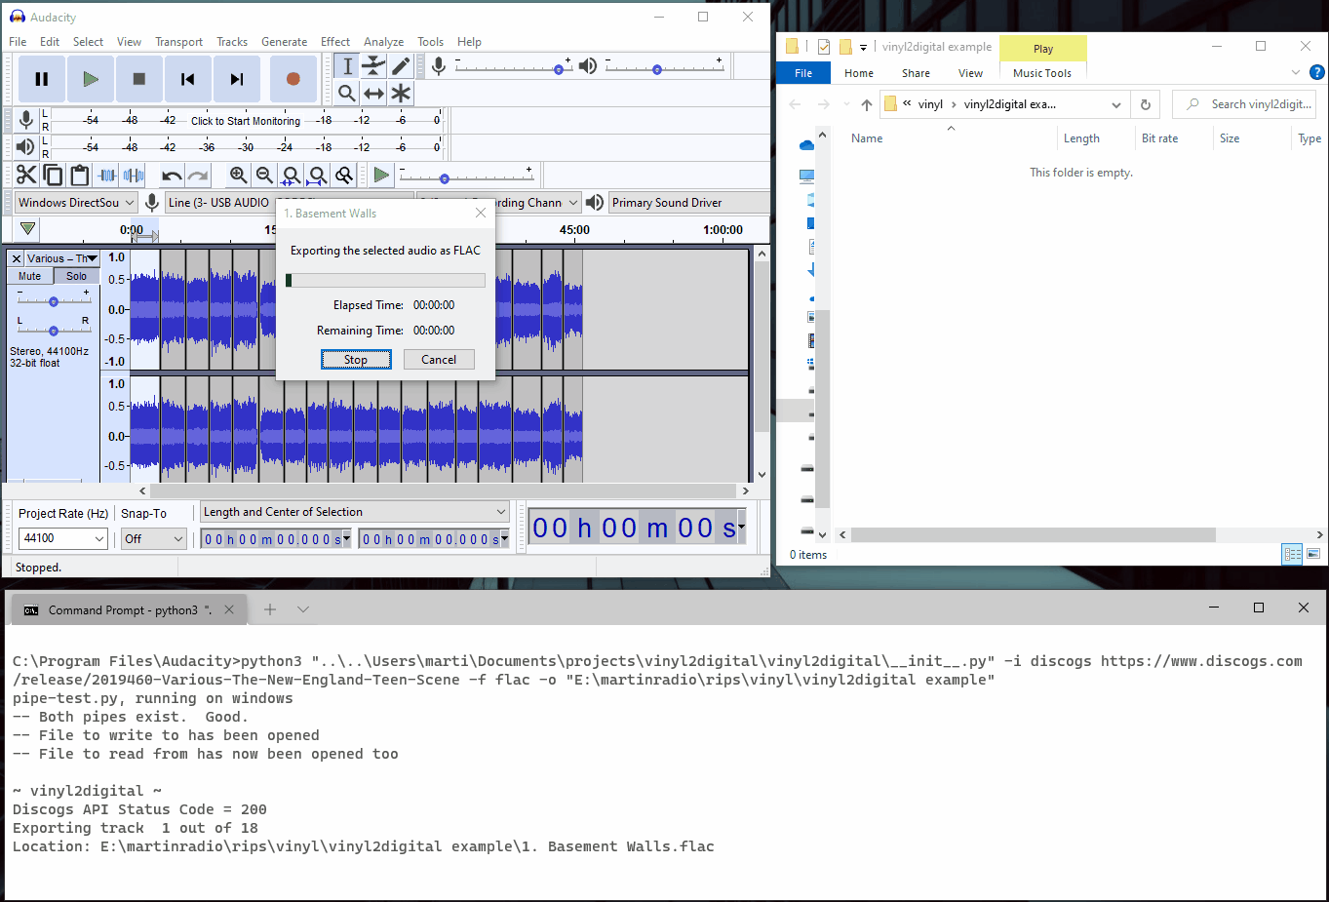The image size is (1329, 902).
Task: Open the Windows DirectSound host dropdown
Action: (76, 203)
